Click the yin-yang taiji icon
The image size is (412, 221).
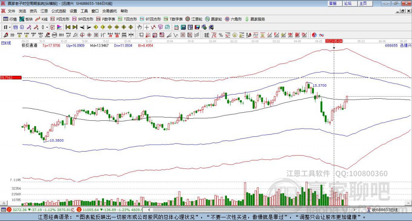coord(314,35)
